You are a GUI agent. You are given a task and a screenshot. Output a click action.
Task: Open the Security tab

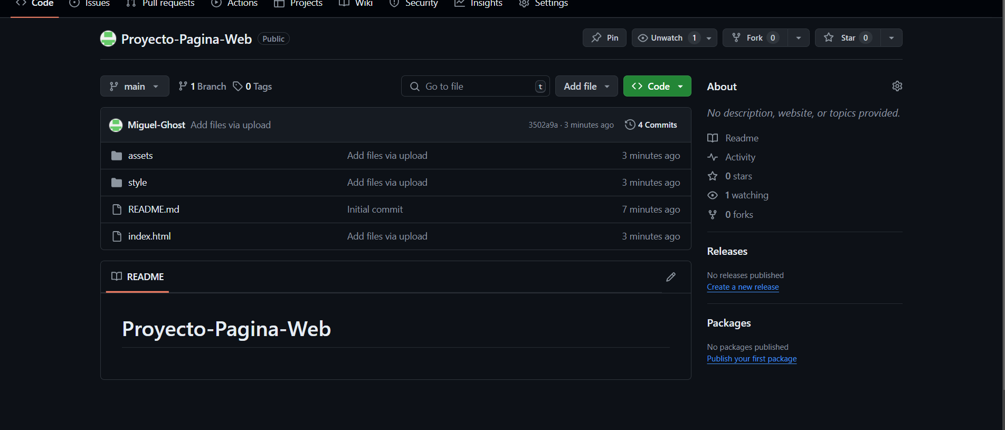click(x=414, y=4)
